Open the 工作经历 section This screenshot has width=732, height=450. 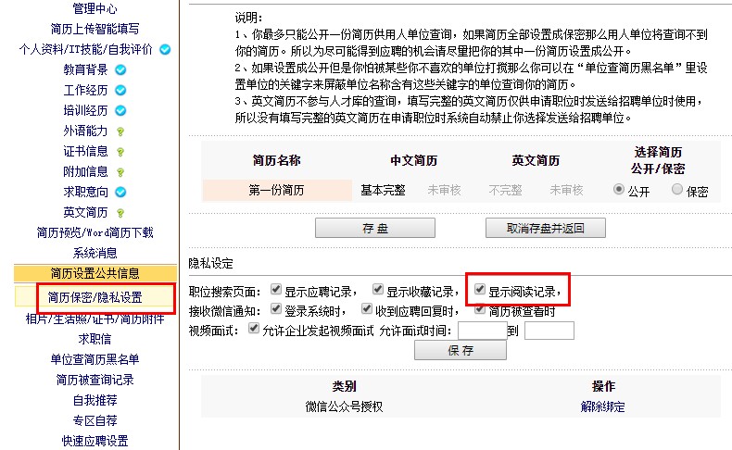point(85,90)
